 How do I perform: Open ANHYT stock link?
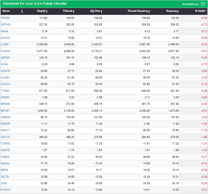pyautogui.click(x=5, y=130)
